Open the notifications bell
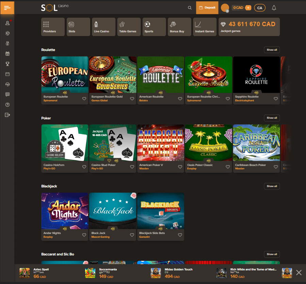Screen dimensions: 306x284 (274, 8)
